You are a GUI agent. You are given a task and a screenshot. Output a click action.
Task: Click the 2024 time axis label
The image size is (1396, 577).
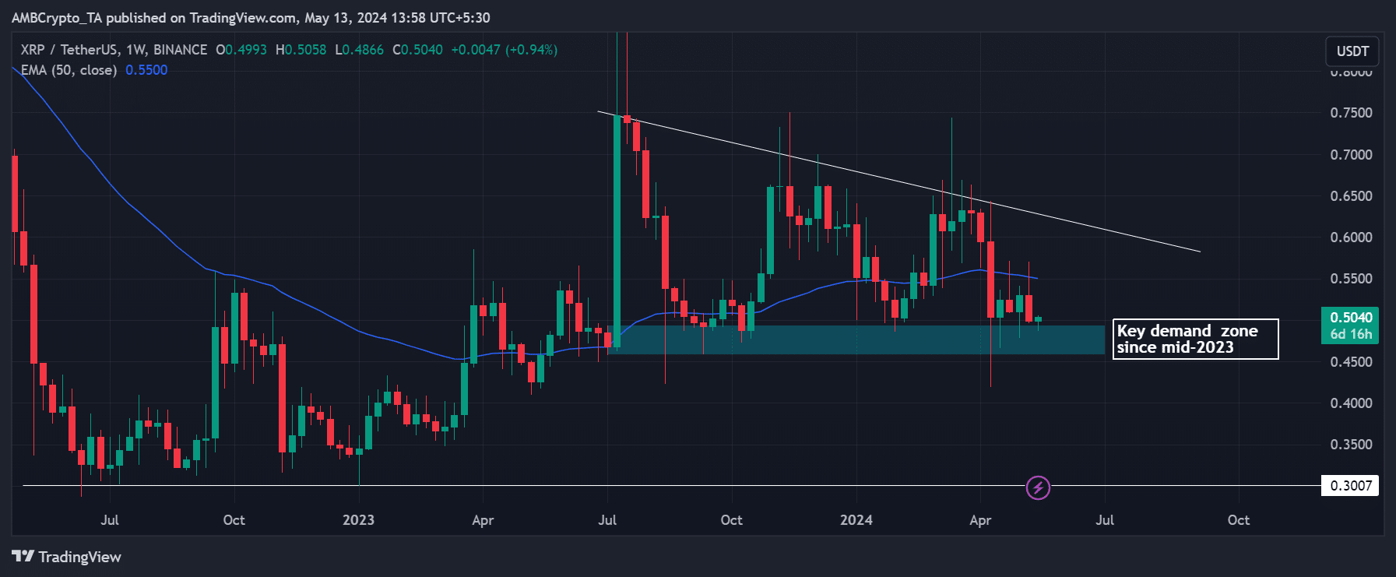tap(856, 520)
